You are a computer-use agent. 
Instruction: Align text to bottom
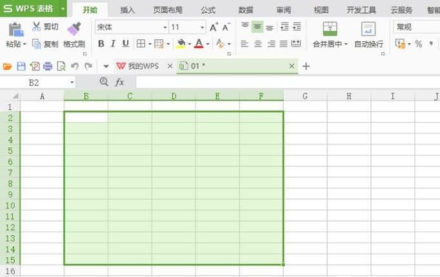[x=270, y=27]
